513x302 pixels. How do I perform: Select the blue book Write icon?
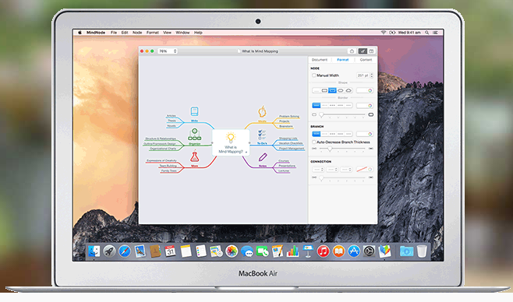click(194, 111)
